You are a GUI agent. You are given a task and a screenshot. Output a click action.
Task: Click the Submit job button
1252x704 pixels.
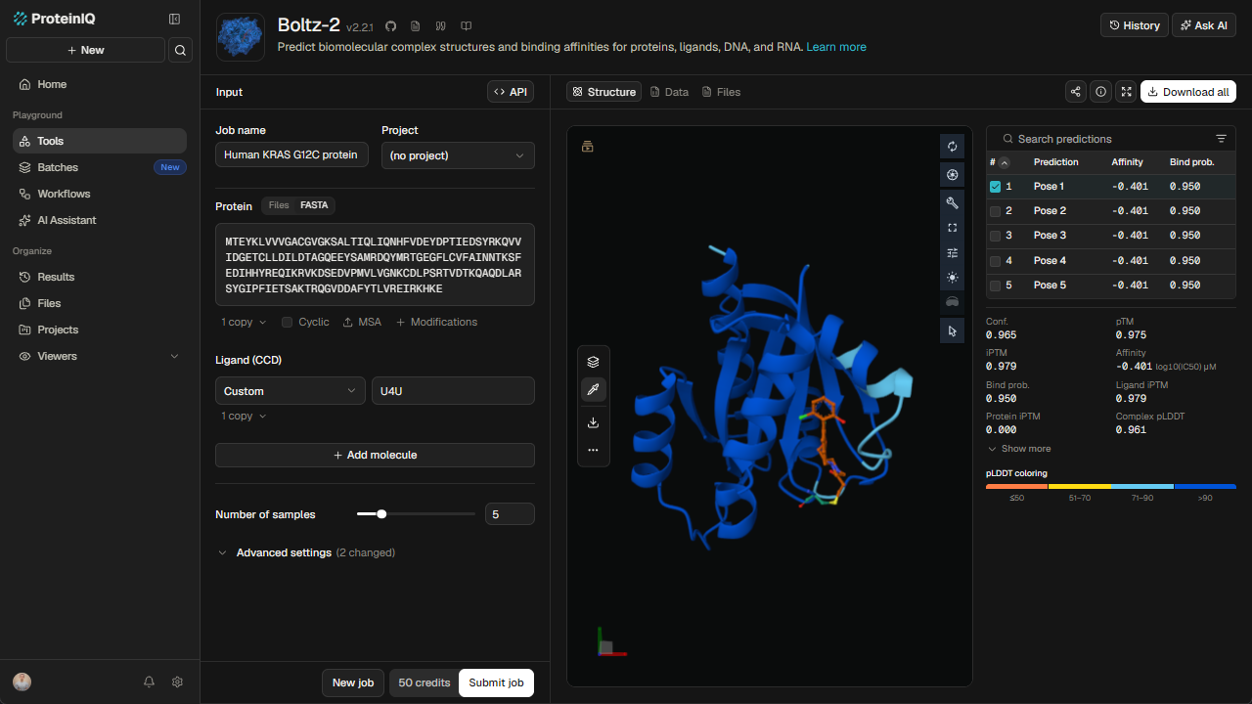pos(496,682)
